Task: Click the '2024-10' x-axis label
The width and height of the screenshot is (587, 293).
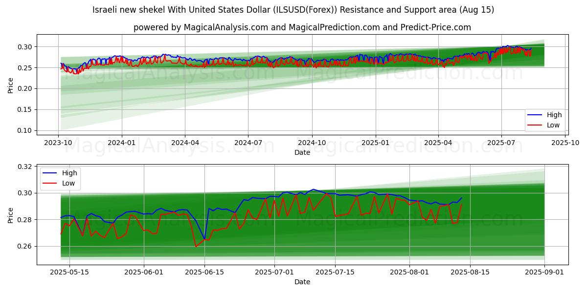Action: tap(312, 143)
